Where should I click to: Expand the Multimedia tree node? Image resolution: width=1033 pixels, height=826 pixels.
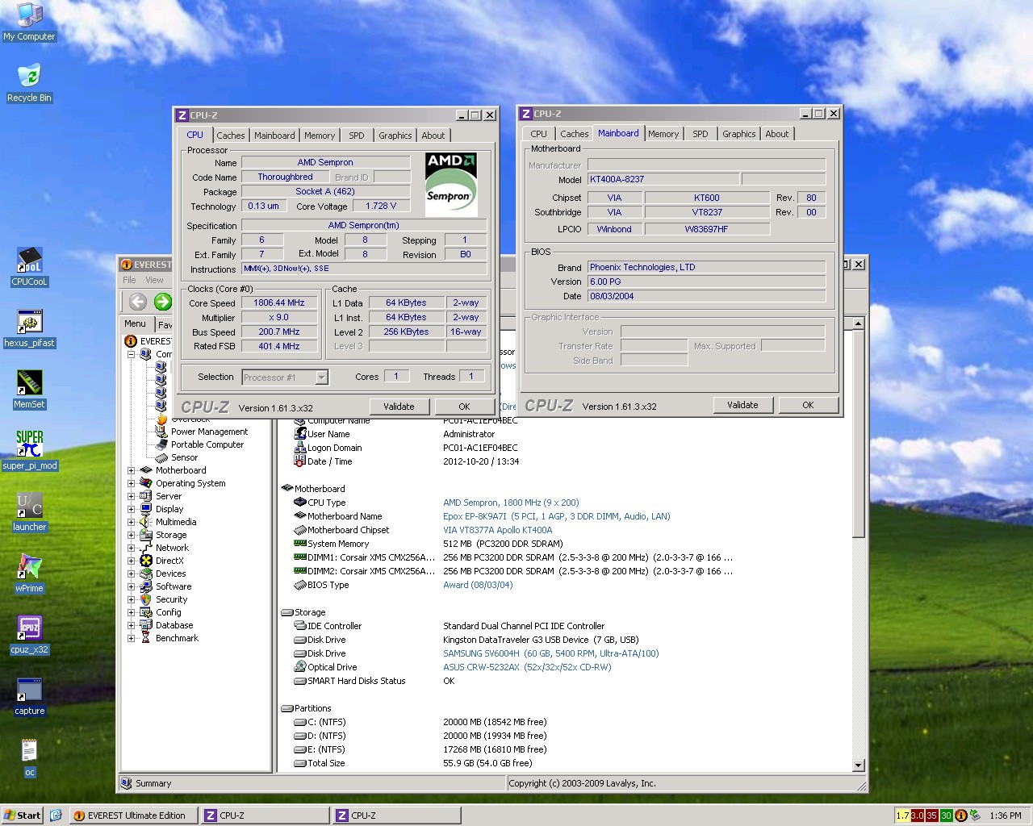[131, 522]
